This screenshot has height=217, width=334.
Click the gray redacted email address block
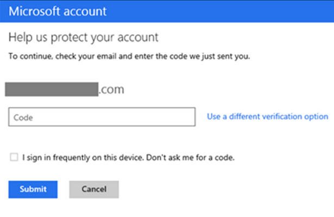tap(52, 90)
